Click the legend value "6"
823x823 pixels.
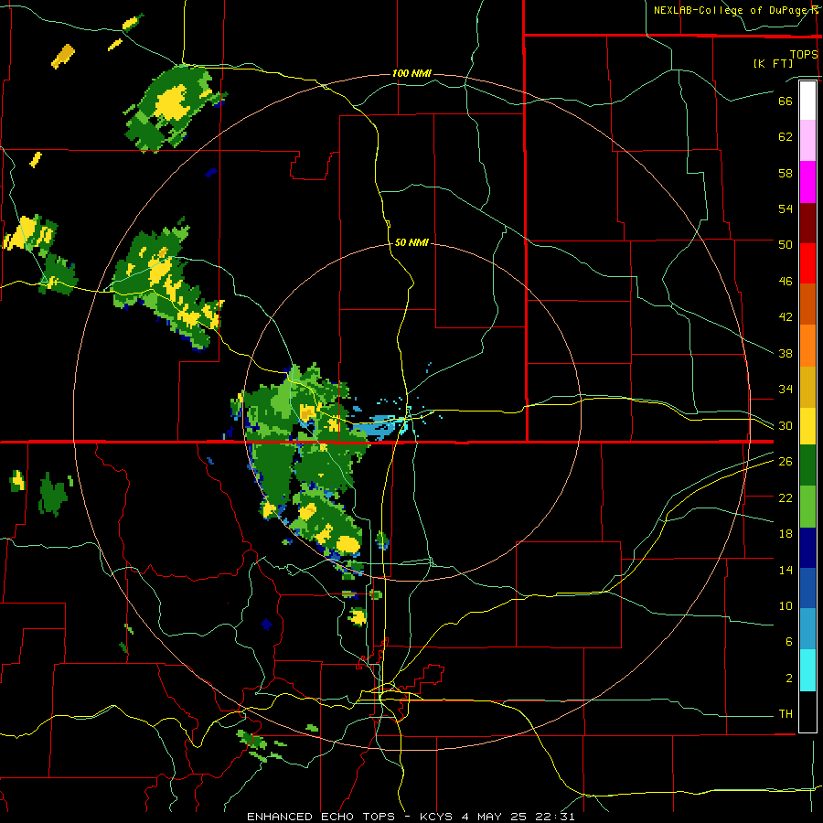(789, 642)
